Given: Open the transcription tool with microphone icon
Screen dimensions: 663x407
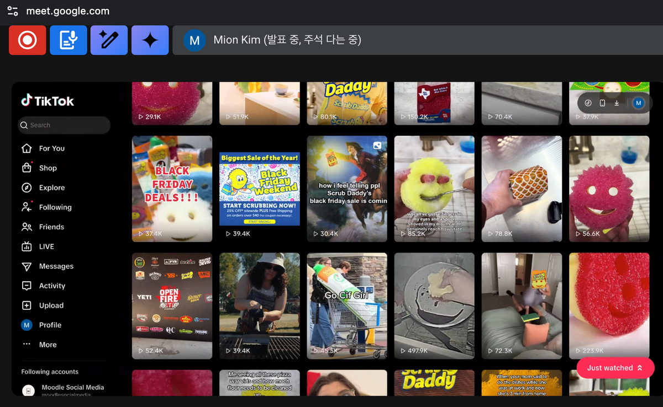Looking at the screenshot, I should click(x=68, y=40).
